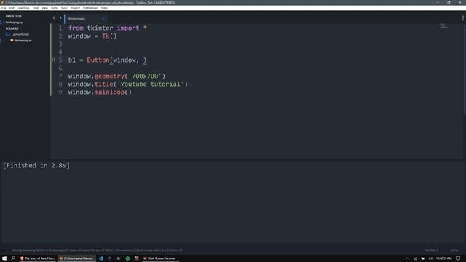Screen dimensions: 466x262
Task: Switch to Brave browser taskbar item
Action: pos(37,258)
